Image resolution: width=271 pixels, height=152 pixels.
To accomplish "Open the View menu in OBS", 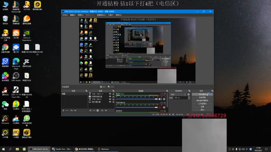I will (80, 15).
